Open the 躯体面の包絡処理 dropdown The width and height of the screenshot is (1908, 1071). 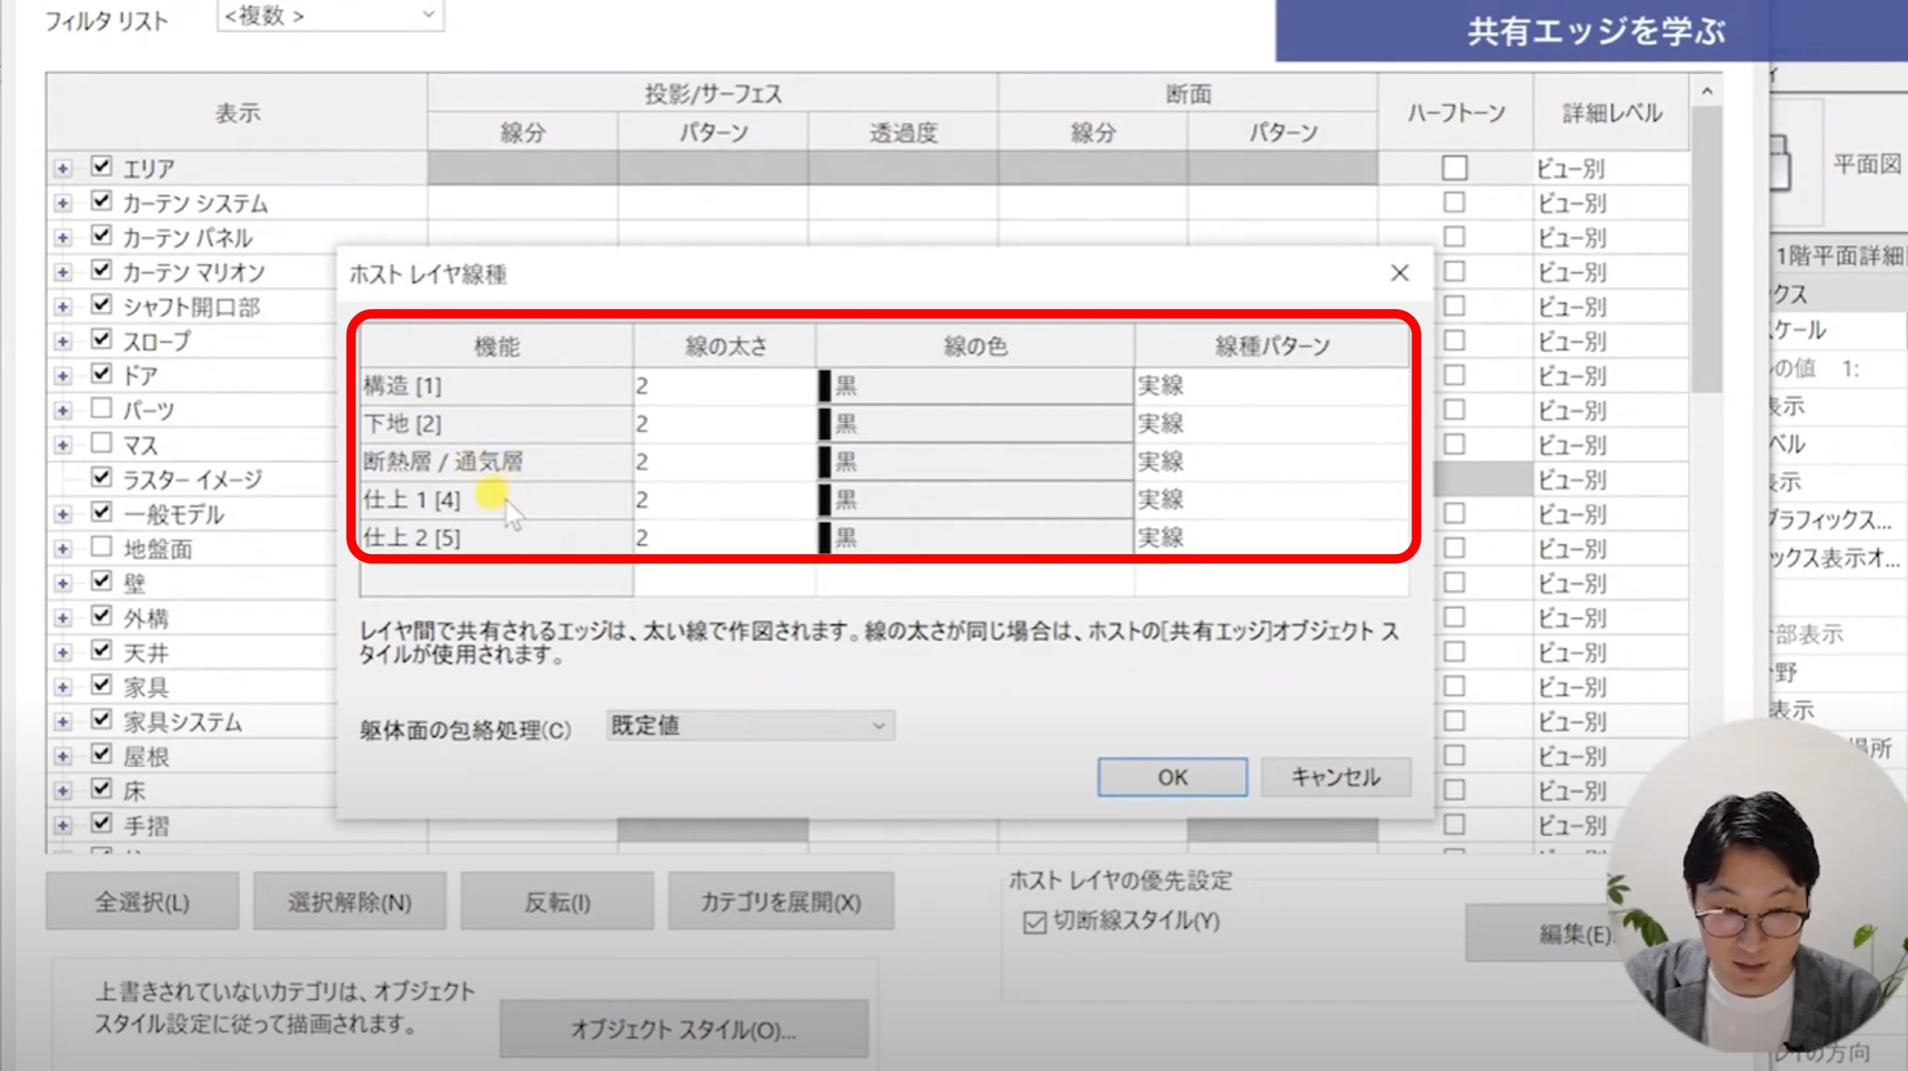click(750, 725)
